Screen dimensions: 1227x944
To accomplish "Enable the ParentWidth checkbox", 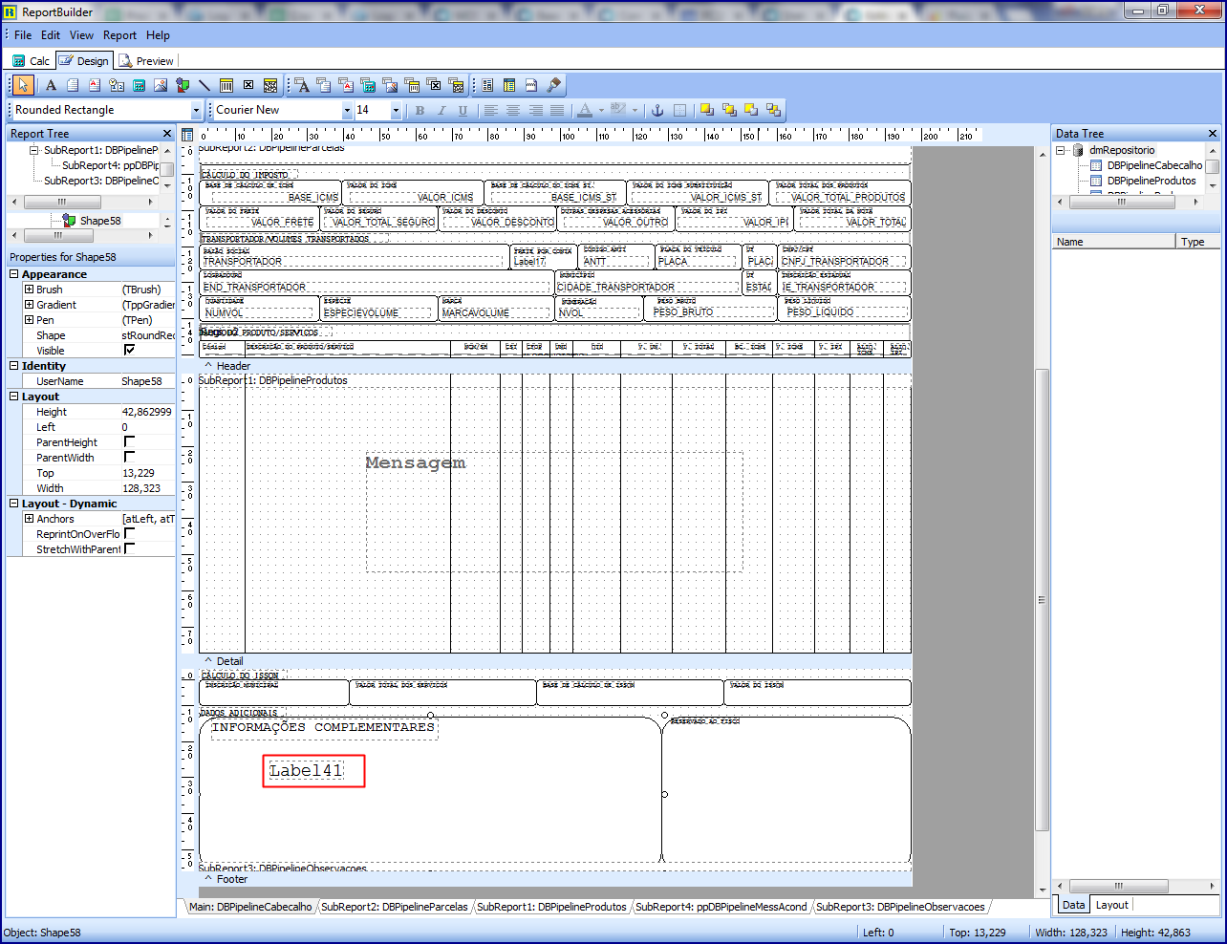I will click(x=129, y=457).
